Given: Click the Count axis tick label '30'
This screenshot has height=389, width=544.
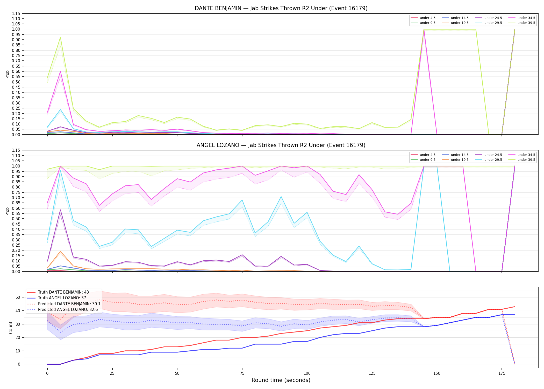Looking at the screenshot, I should pos(18,324).
